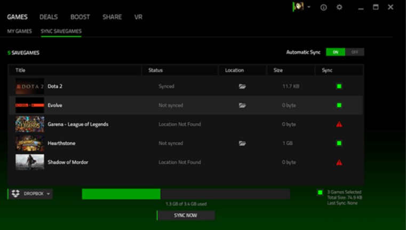Click the Dota 2 game thumbnail

(30, 86)
